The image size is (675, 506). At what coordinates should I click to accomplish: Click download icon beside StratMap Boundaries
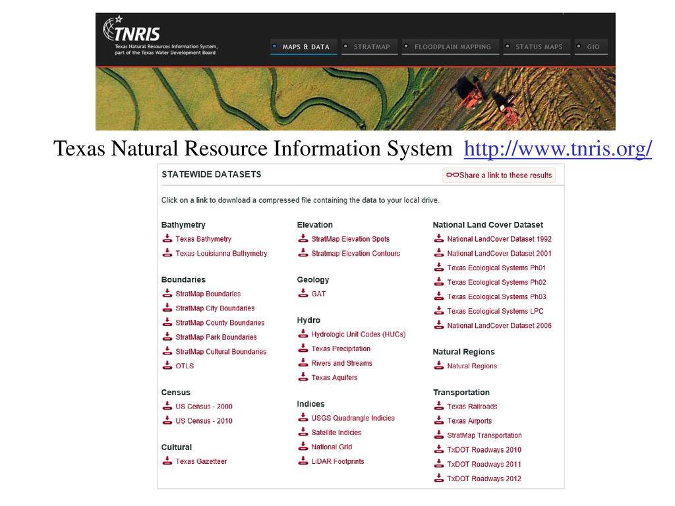click(167, 293)
